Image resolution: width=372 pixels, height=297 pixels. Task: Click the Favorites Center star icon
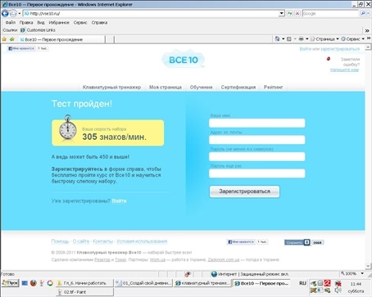[4, 39]
